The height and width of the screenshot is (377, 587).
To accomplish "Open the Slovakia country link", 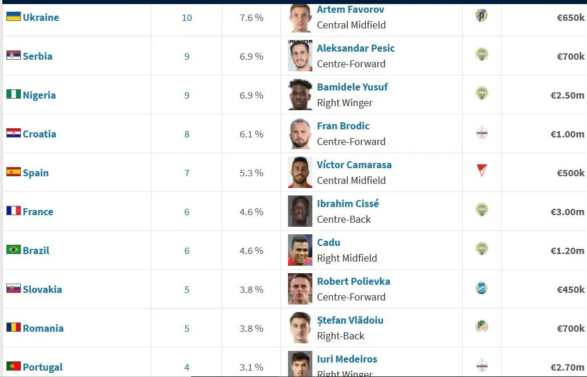I will [x=42, y=289].
